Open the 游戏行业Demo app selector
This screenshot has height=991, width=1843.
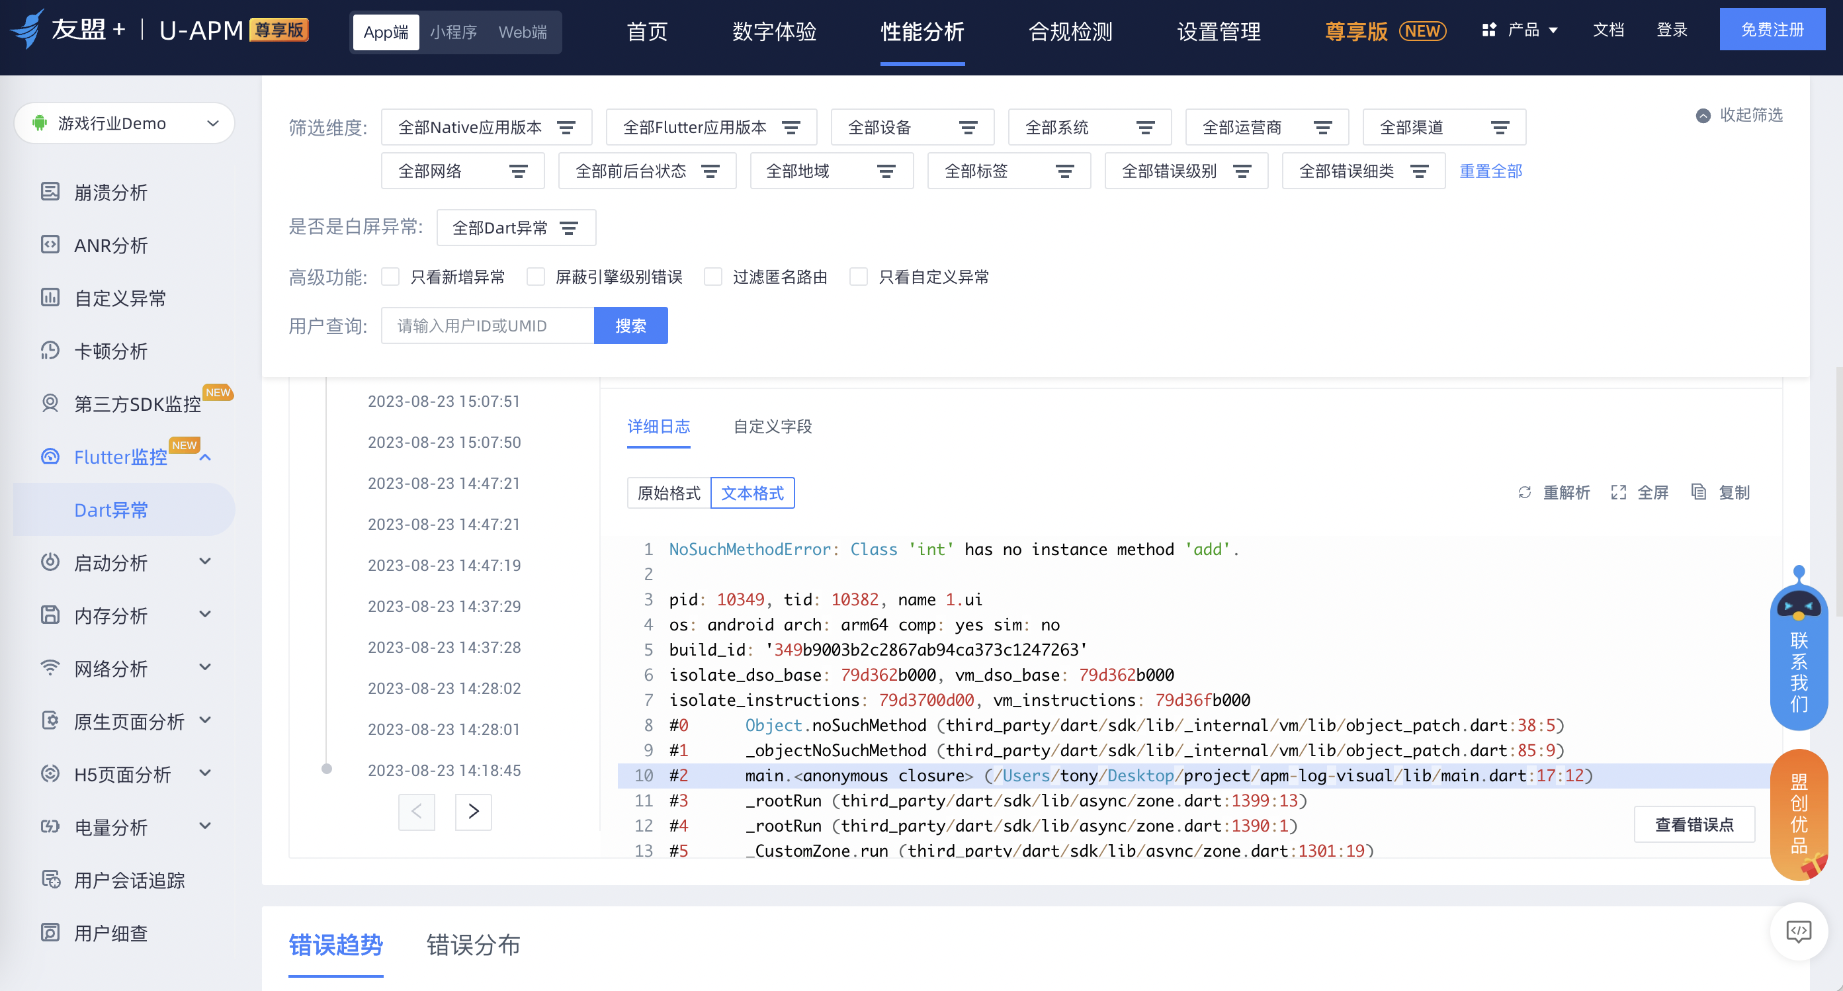pos(124,123)
